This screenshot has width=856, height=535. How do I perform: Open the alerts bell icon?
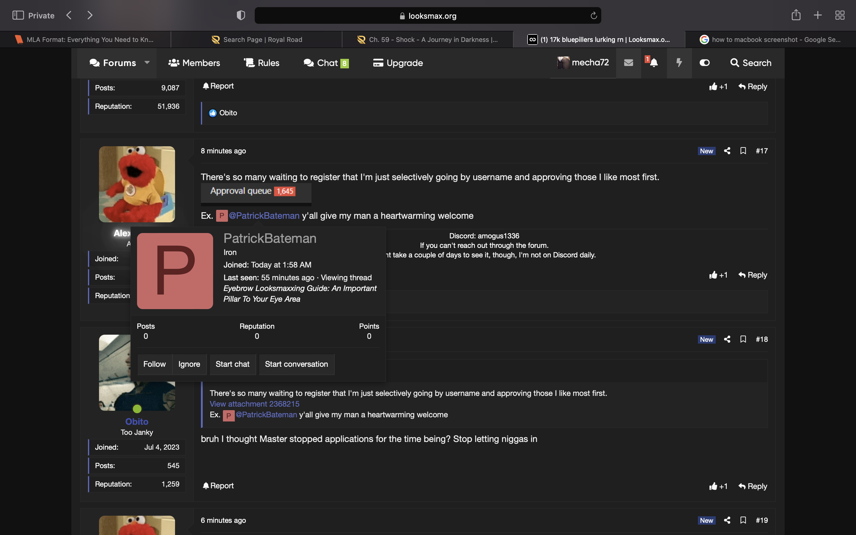pos(654,63)
